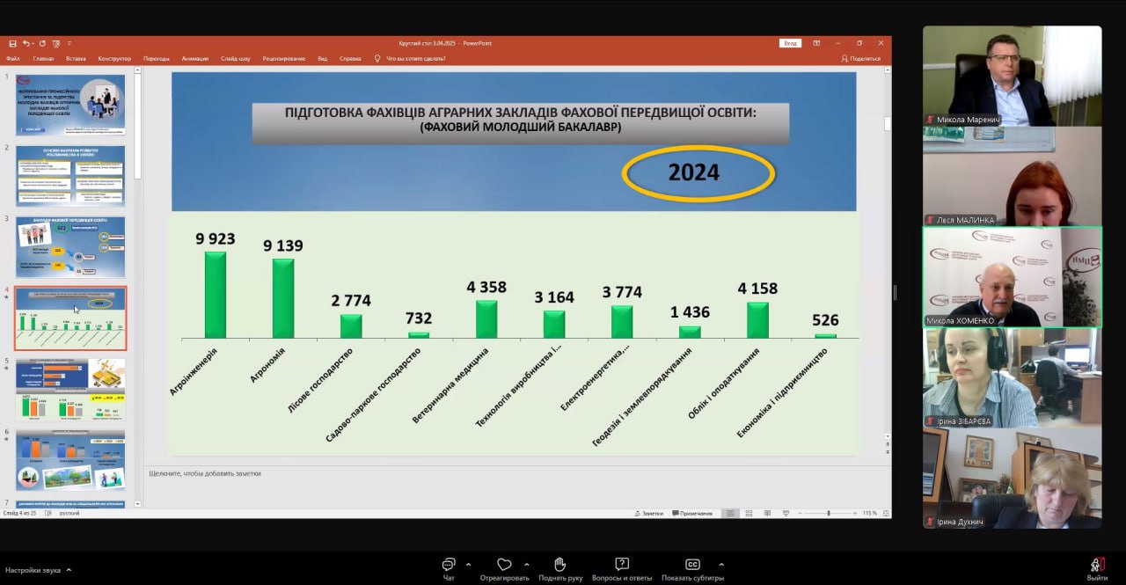
Task: Open the Вставка ribbon tab
Action: (76, 59)
